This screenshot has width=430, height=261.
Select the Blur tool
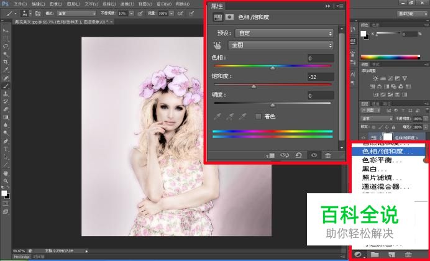pos(6,126)
